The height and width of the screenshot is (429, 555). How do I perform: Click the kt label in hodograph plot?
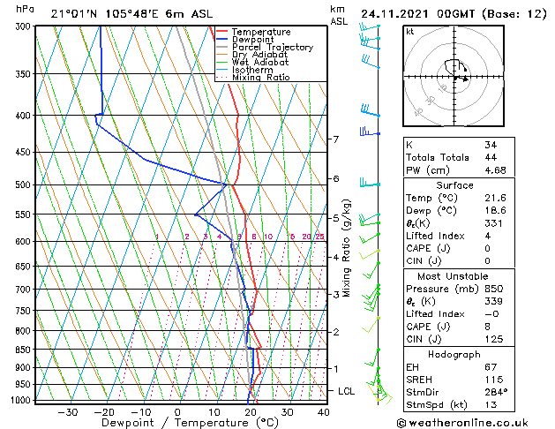tap(410, 32)
